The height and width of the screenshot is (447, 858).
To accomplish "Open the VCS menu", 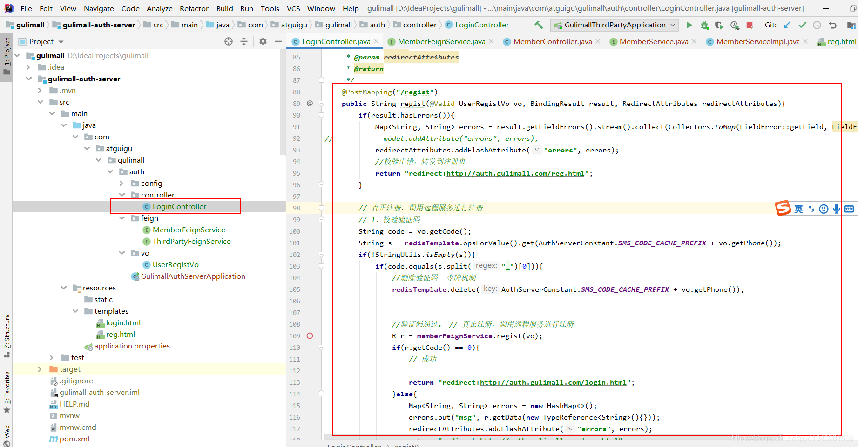I will tap(293, 8).
